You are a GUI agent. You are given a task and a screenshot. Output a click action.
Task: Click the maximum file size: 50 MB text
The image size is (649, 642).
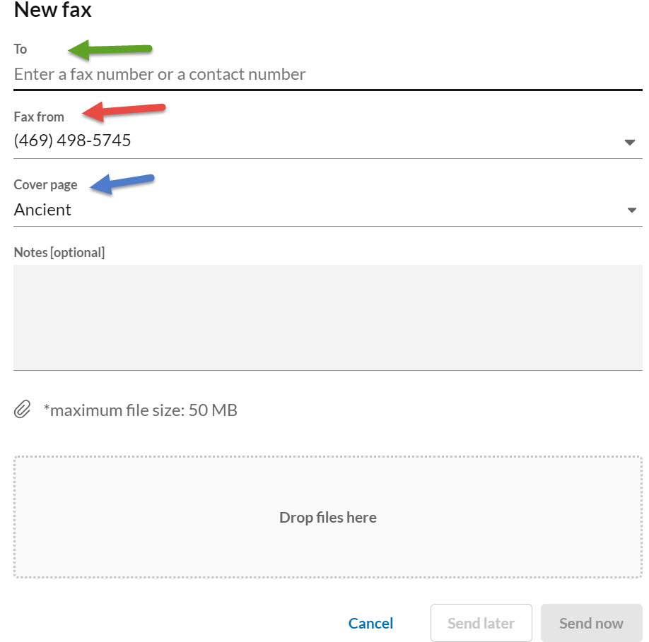tap(140, 410)
